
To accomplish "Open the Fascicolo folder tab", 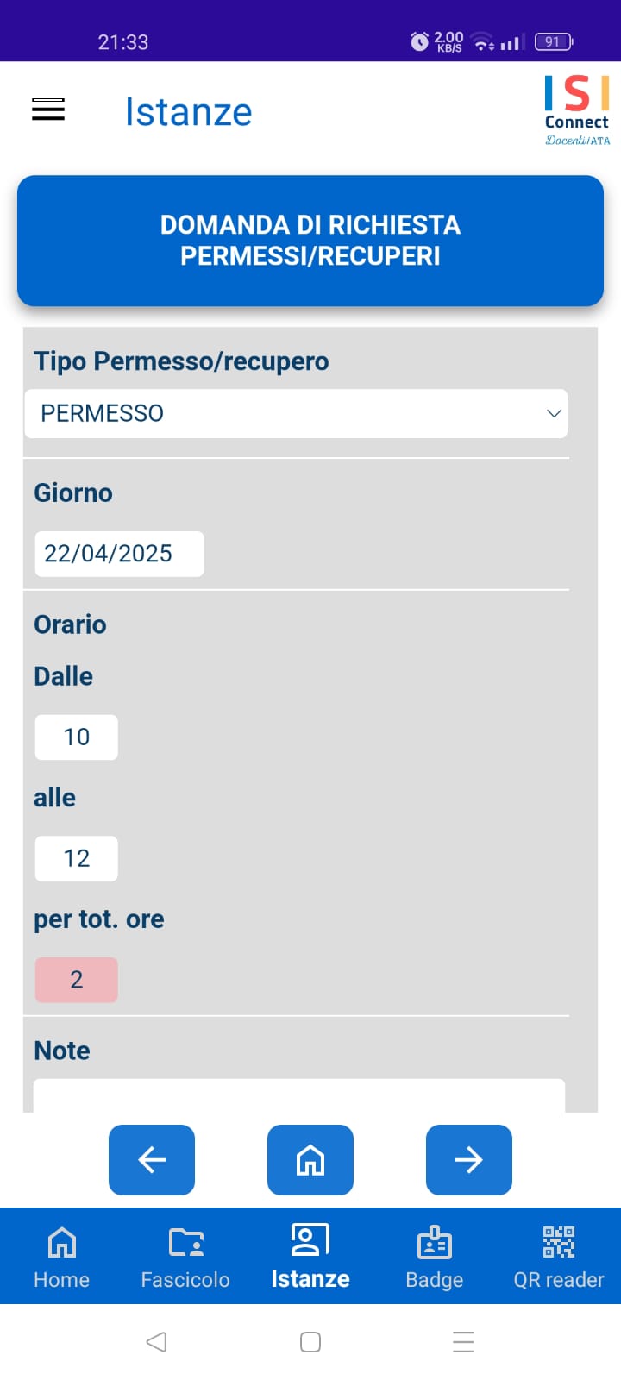I will click(x=185, y=1258).
